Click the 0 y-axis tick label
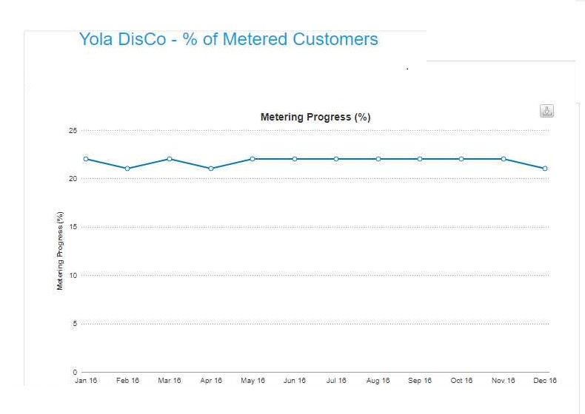This screenshot has height=414, width=585. point(75,372)
